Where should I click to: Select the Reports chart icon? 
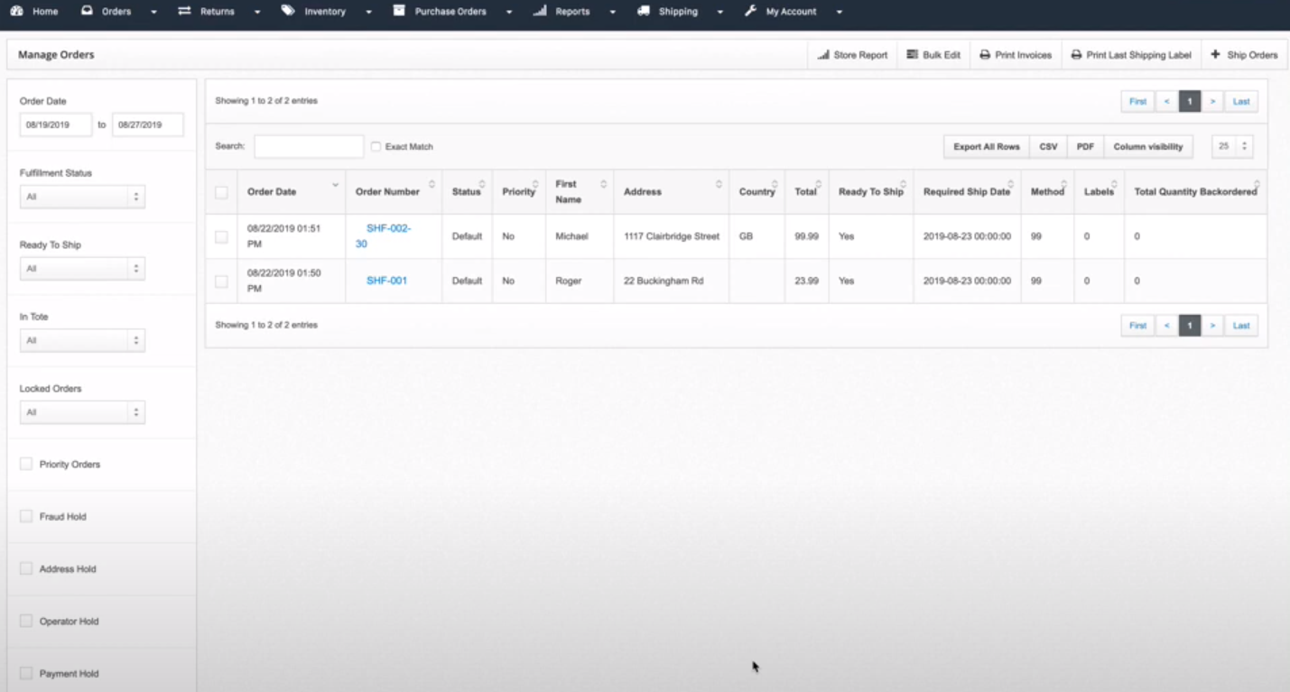coord(539,11)
